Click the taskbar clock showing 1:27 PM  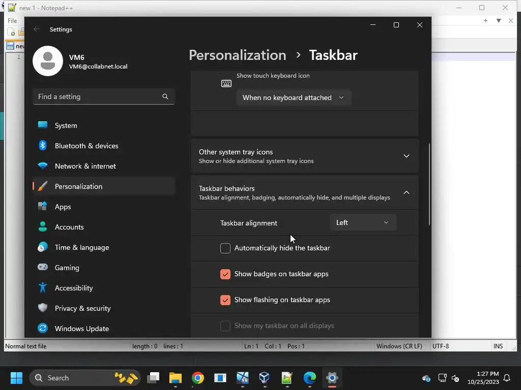point(483,378)
